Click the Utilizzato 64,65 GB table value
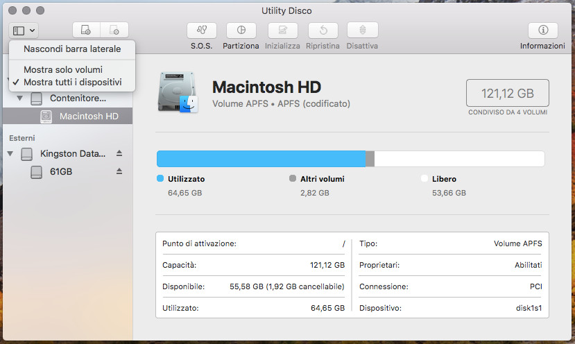Viewport: 575px width, 344px height. (327, 308)
